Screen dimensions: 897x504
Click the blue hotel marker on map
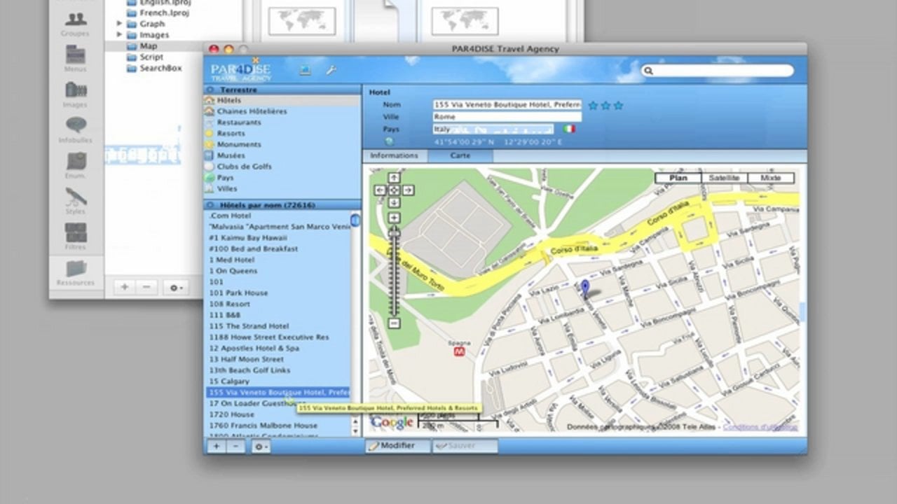click(x=586, y=287)
